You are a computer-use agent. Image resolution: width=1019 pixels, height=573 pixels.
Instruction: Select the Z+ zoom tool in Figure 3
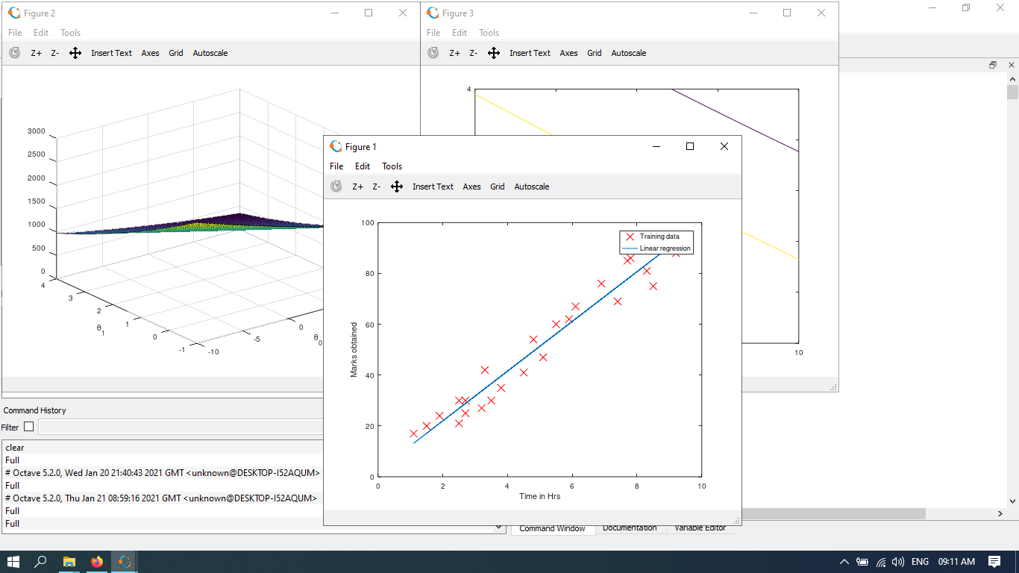click(455, 53)
